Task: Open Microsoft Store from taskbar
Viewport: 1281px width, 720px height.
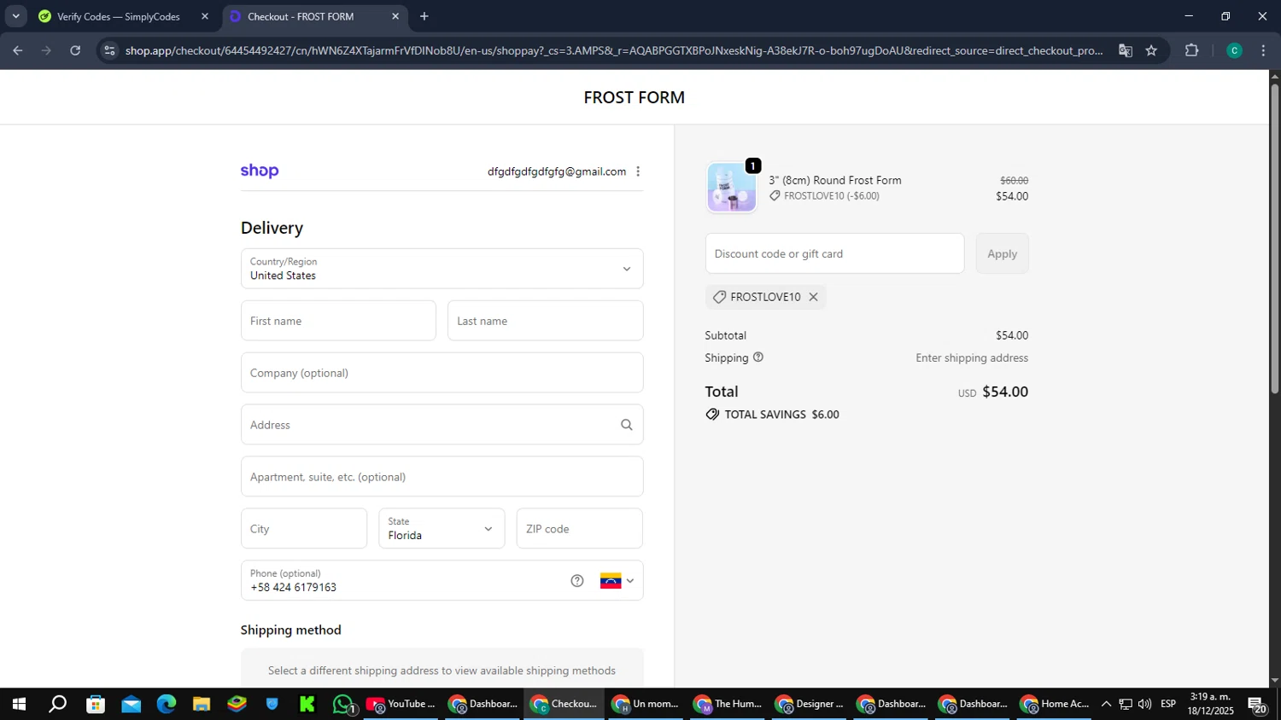Action: pyautogui.click(x=96, y=704)
